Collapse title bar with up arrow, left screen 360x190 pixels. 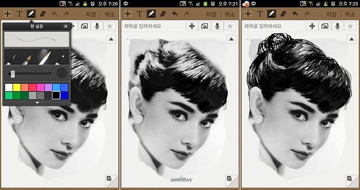click(x=111, y=39)
